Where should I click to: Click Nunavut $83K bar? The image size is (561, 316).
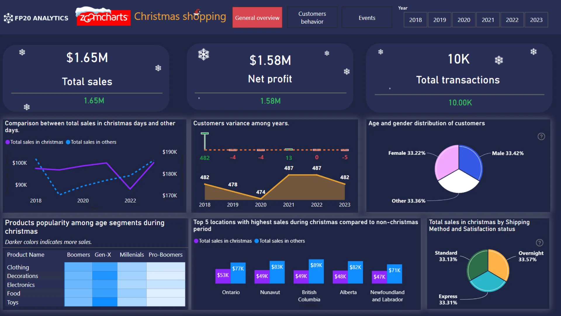(277, 272)
